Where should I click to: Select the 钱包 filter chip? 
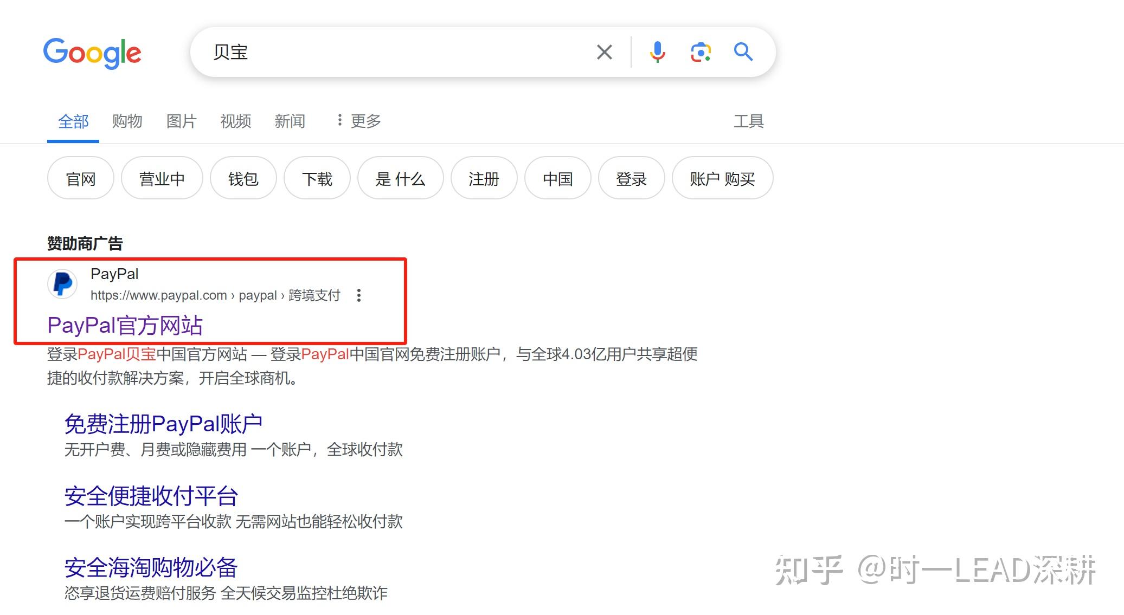tap(243, 178)
